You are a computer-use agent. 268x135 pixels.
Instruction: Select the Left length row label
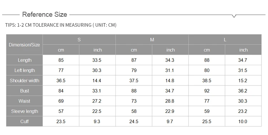pos(24,70)
